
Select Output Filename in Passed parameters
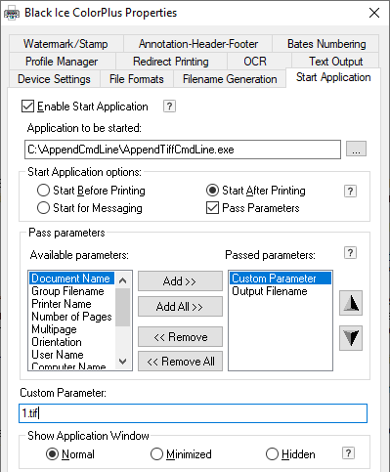click(270, 291)
